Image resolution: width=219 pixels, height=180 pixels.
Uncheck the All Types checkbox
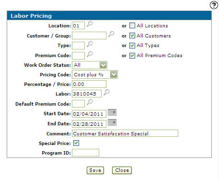click(132, 46)
